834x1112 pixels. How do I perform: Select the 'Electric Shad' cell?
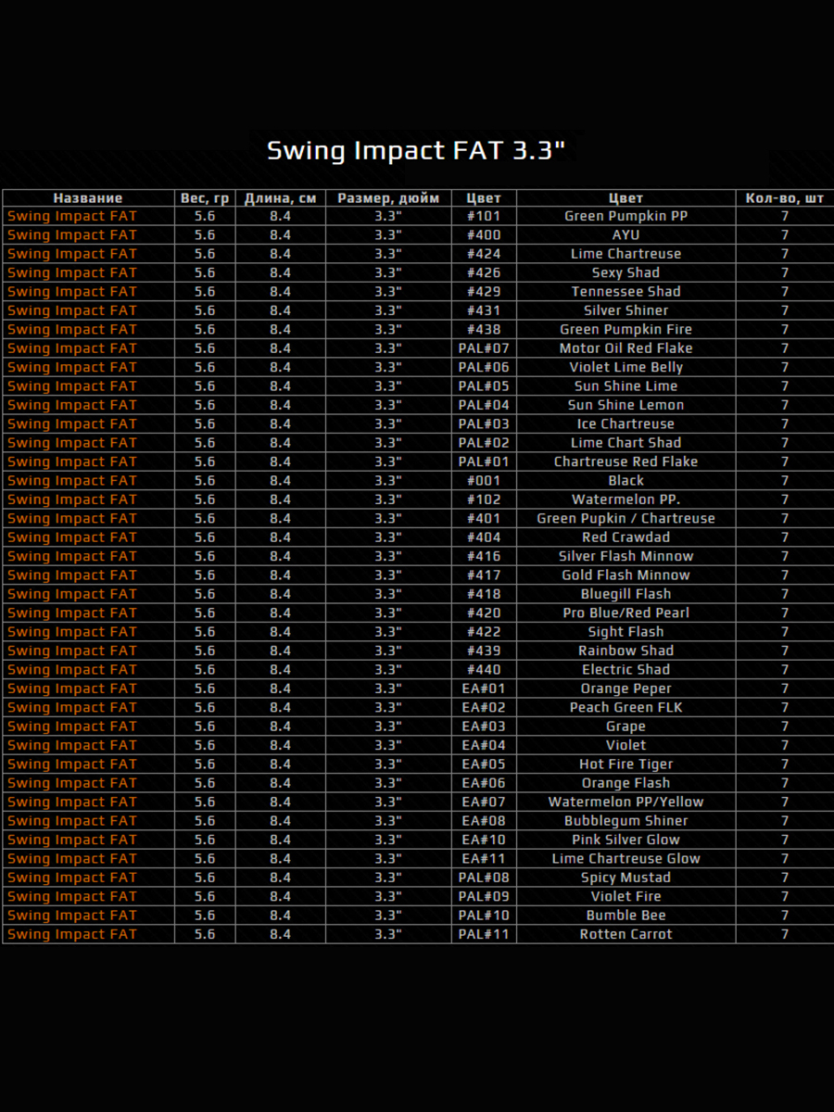pos(626,670)
